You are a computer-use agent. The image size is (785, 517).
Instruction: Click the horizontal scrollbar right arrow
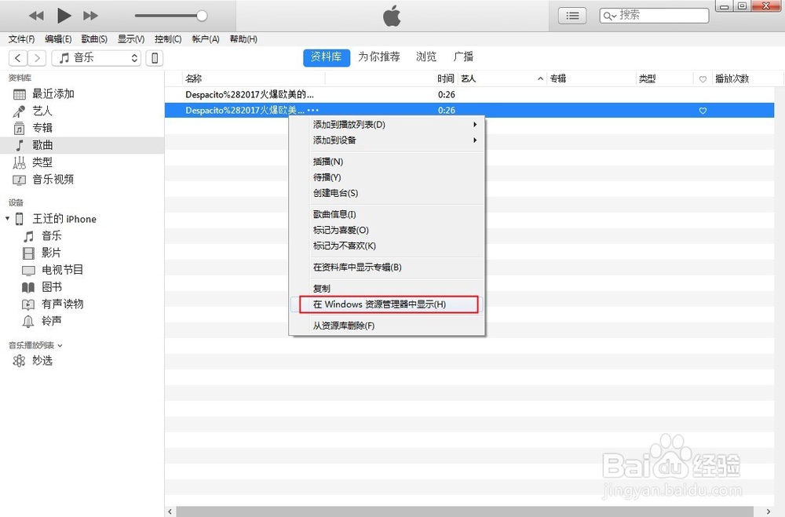pos(769,512)
